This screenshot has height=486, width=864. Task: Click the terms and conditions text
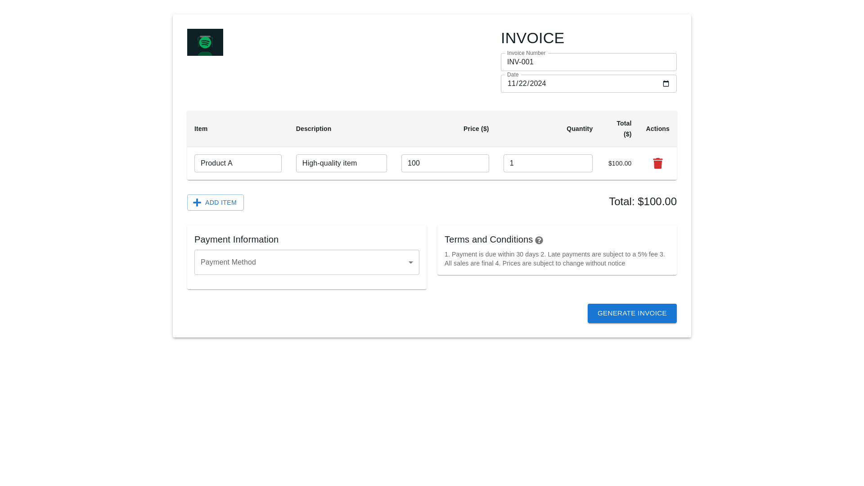pyautogui.click(x=554, y=259)
